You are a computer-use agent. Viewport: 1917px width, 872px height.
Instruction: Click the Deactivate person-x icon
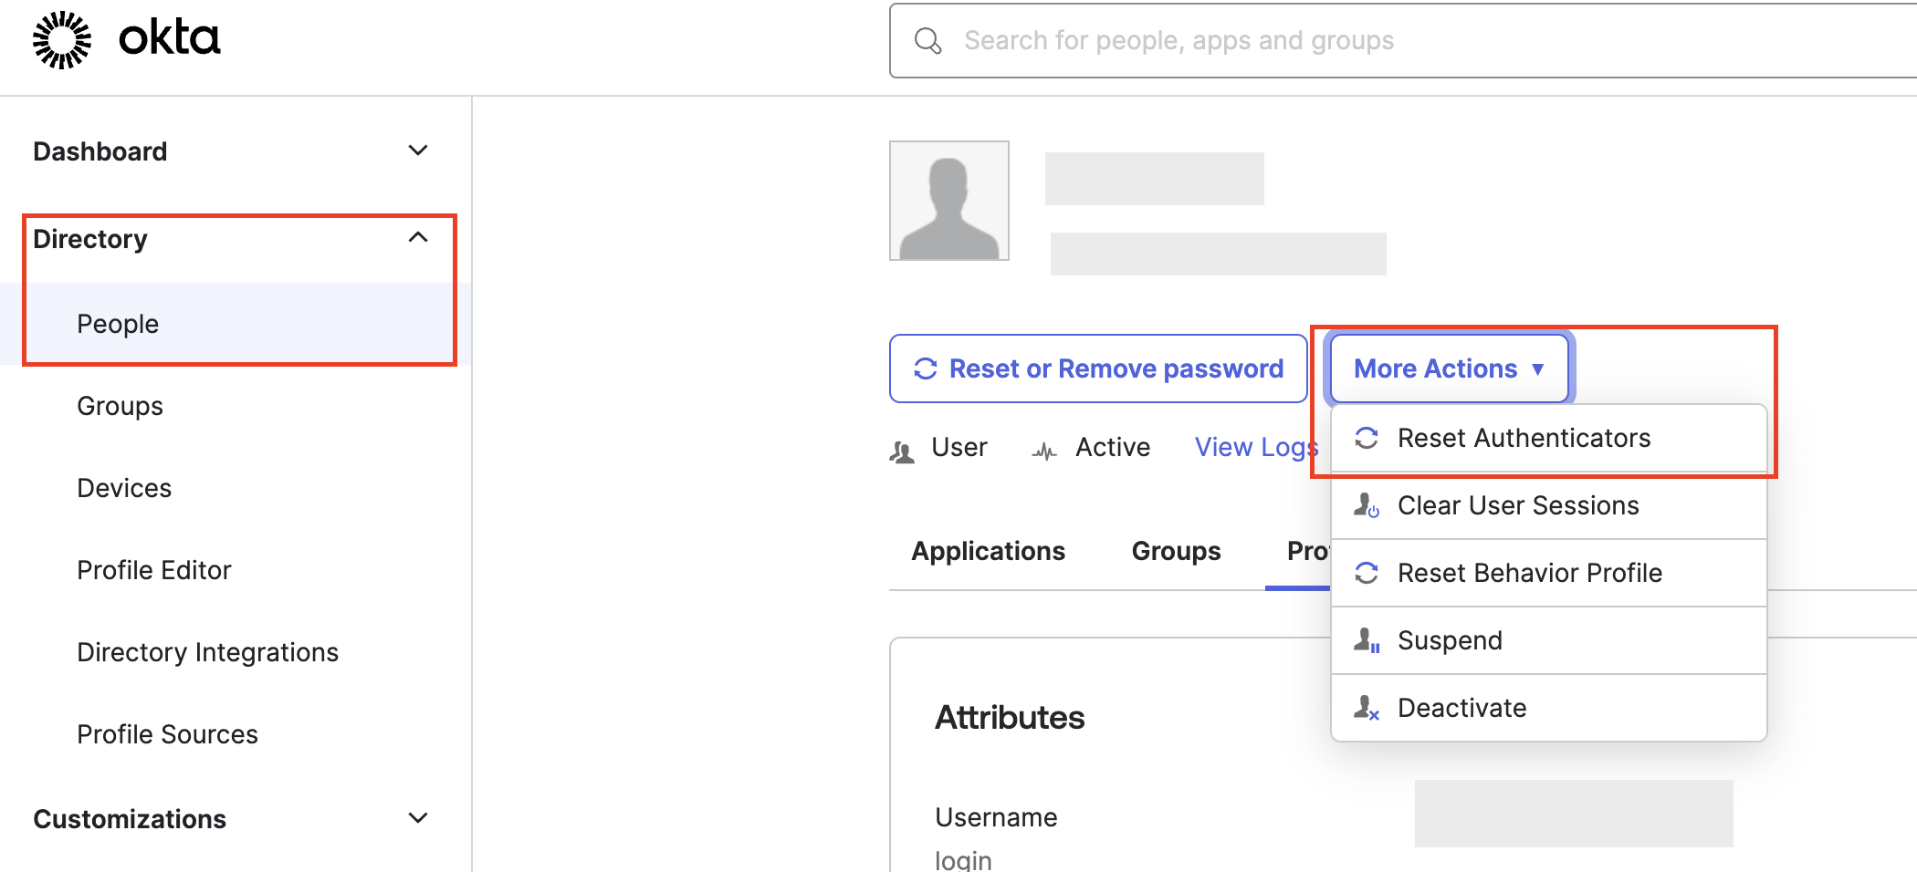[x=1367, y=708]
